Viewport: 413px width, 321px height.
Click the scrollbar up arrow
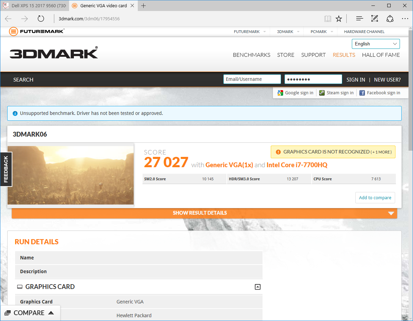click(411, 29)
